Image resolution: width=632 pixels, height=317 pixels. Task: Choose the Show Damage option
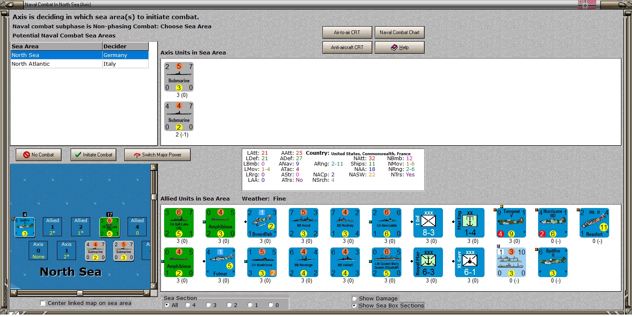tap(375, 298)
